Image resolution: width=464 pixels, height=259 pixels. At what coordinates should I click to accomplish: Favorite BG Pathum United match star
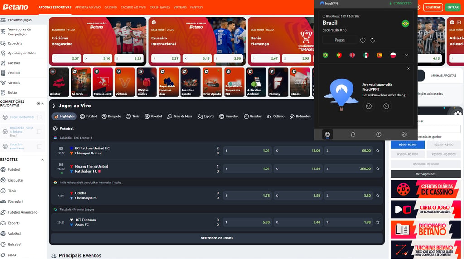click(x=377, y=151)
